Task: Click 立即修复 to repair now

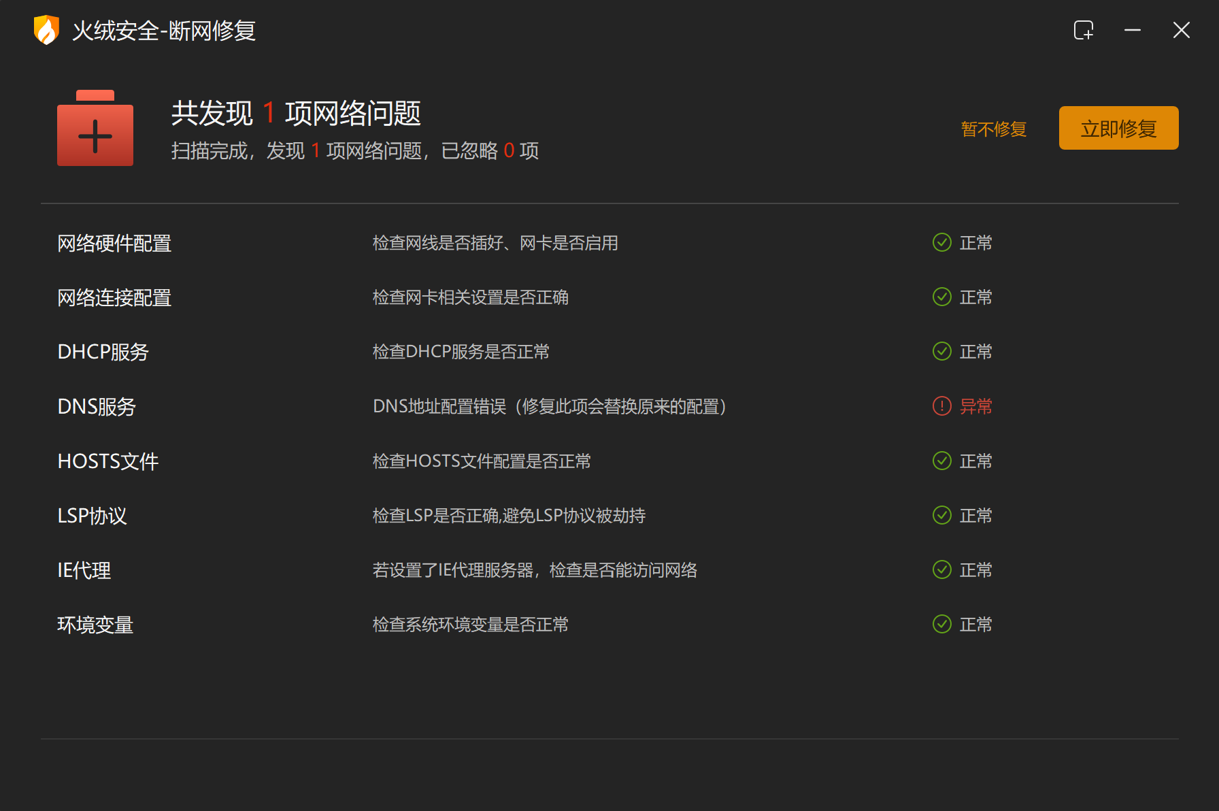Action: click(x=1119, y=128)
